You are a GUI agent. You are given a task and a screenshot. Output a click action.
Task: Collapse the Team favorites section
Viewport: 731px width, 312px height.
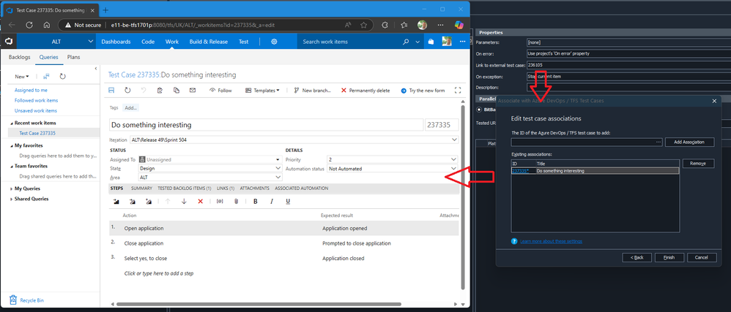click(x=12, y=166)
